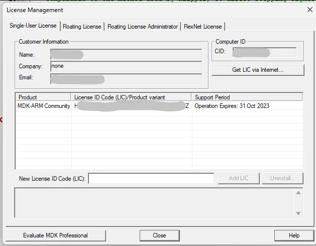Image resolution: width=316 pixels, height=246 pixels.
Task: Switch to the Single-User License tab
Action: 33,26
